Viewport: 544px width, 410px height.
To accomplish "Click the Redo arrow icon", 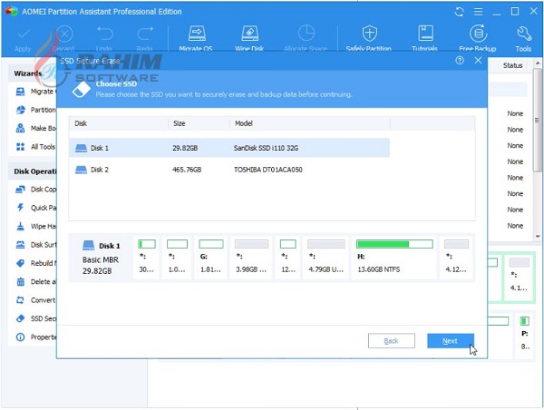I will 145,34.
